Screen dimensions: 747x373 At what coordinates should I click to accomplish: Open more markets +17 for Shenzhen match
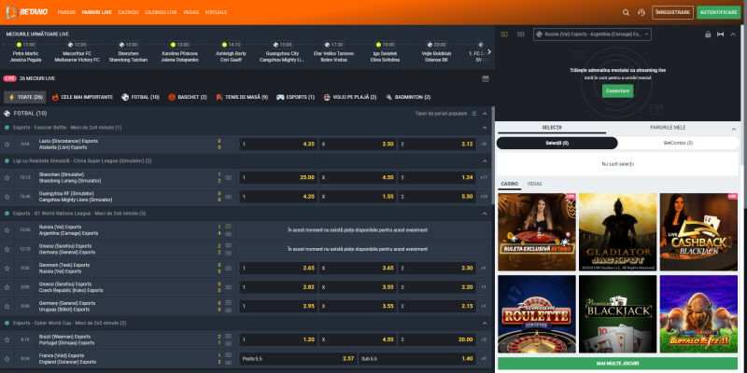(x=484, y=177)
